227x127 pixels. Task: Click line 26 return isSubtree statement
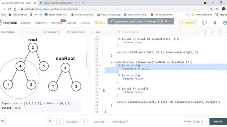158,52
